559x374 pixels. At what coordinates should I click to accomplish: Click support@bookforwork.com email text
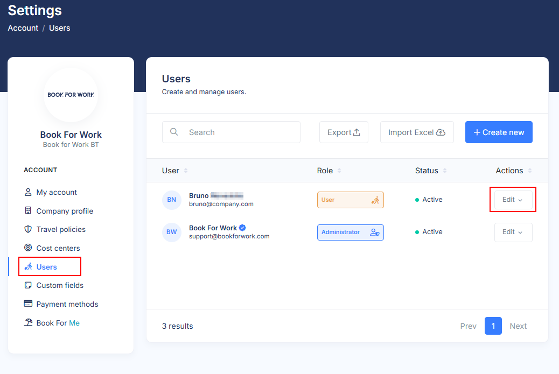click(229, 237)
